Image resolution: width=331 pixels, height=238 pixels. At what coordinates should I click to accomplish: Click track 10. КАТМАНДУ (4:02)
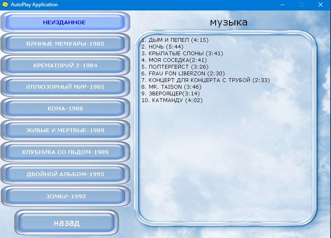pyautogui.click(x=172, y=100)
